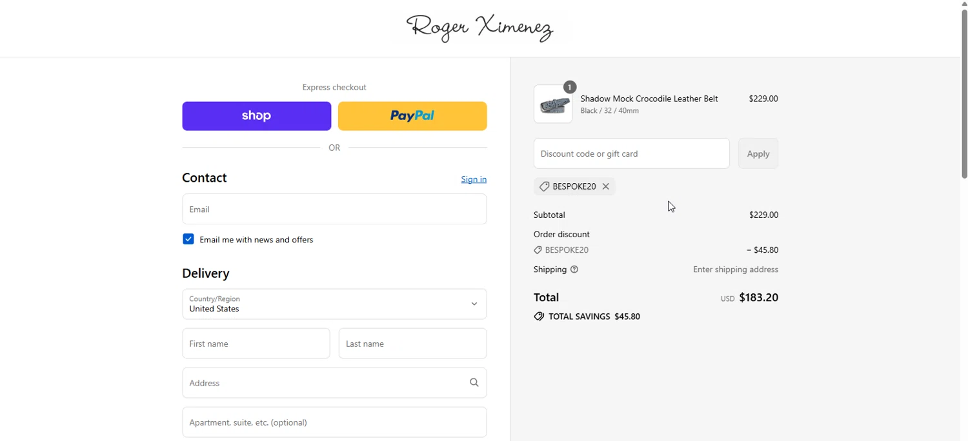The width and height of the screenshot is (968, 441).
Task: Uncheck Email me with news and offers
Action: coord(188,239)
